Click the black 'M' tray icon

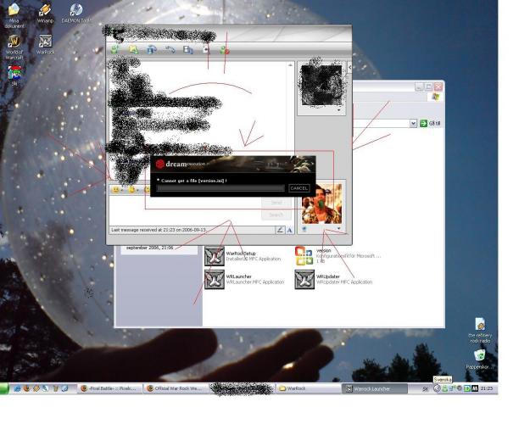click(x=475, y=388)
